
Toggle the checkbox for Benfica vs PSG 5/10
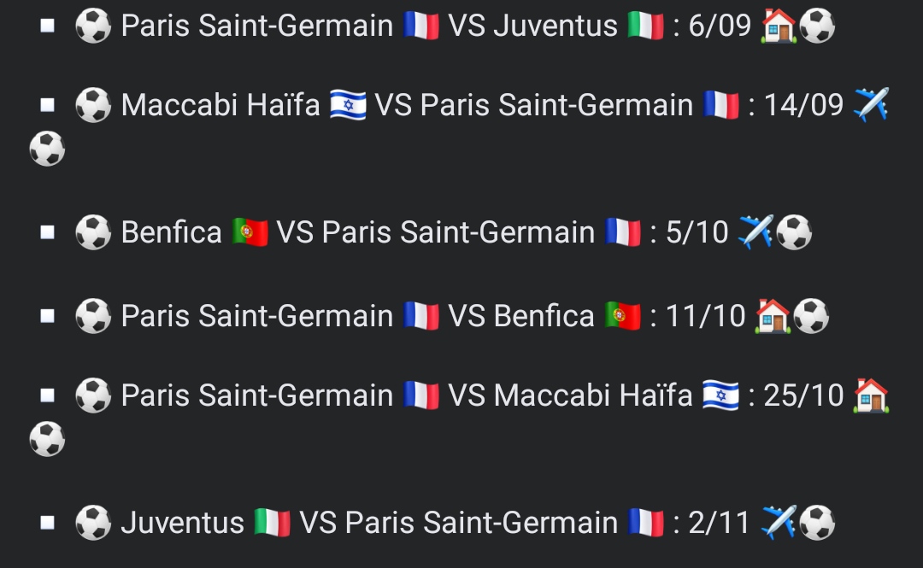click(48, 231)
